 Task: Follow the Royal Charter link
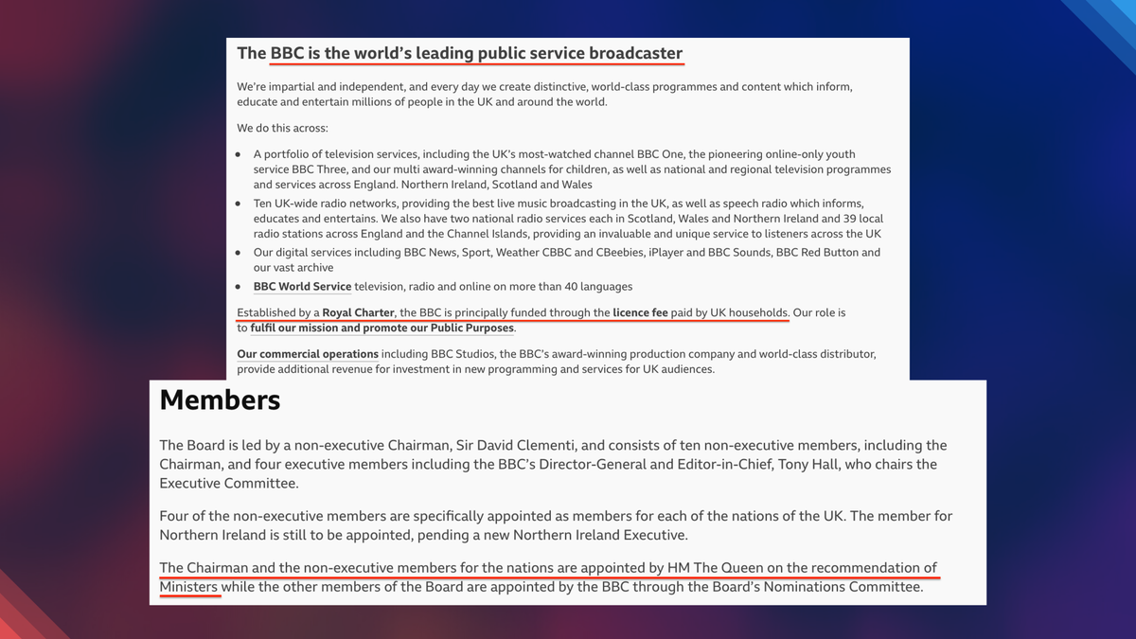pos(358,312)
